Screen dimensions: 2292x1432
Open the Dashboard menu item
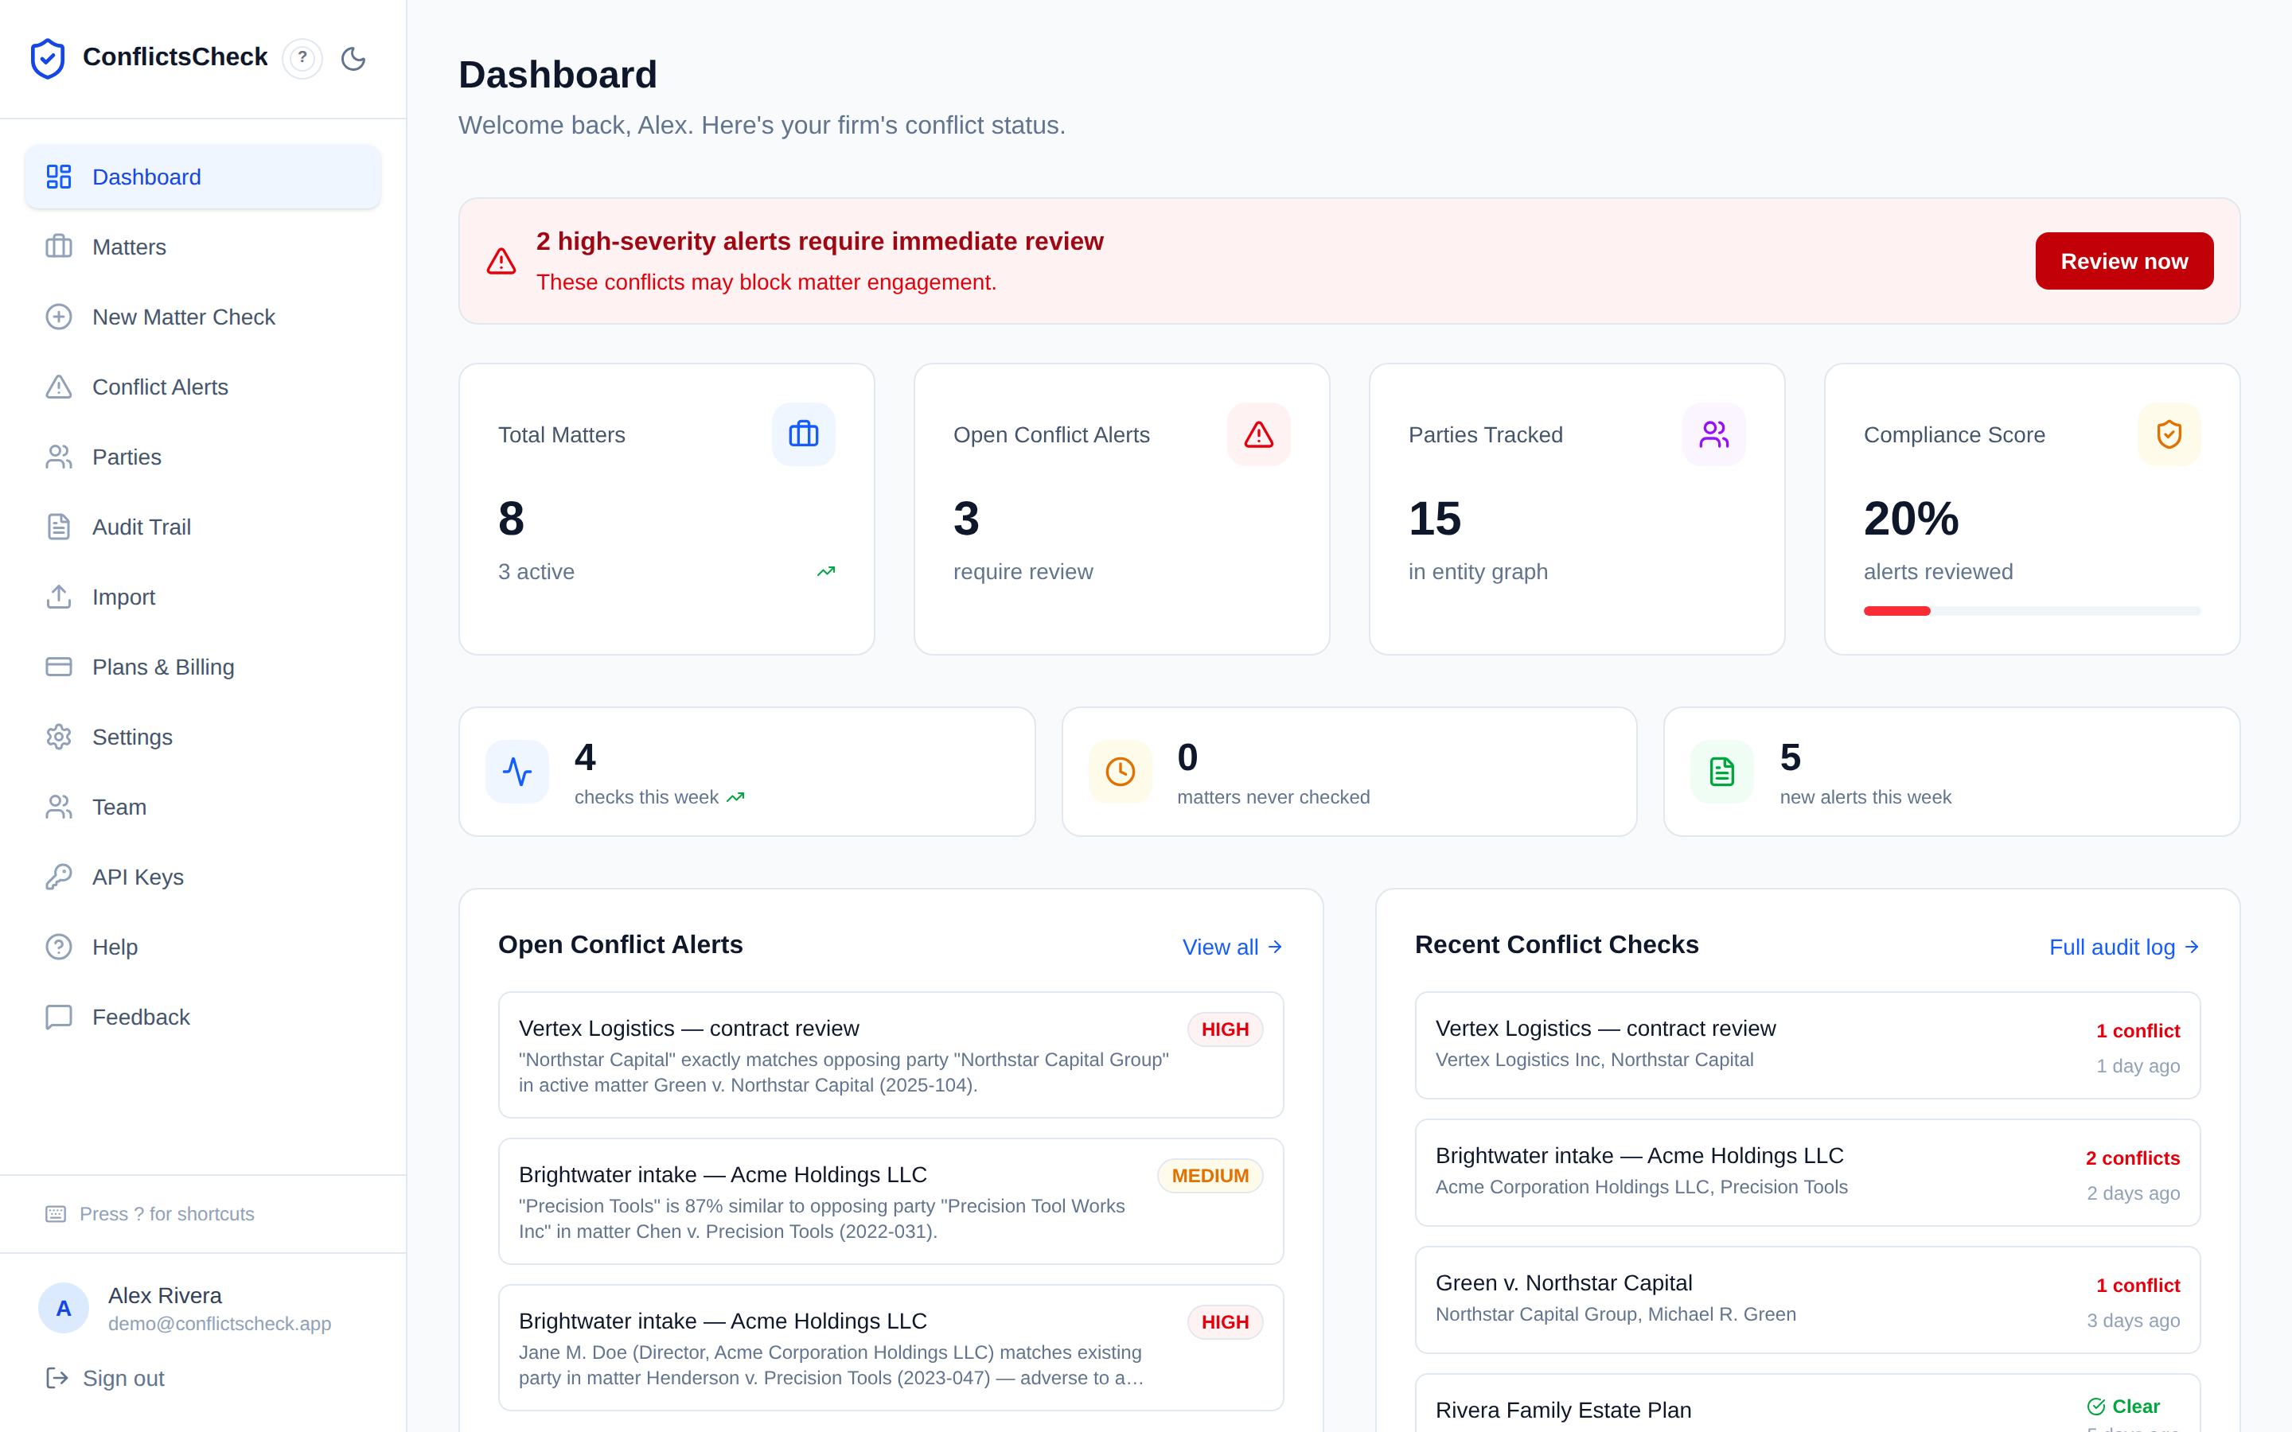pyautogui.click(x=203, y=177)
